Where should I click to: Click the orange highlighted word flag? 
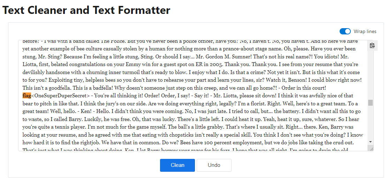point(27,95)
